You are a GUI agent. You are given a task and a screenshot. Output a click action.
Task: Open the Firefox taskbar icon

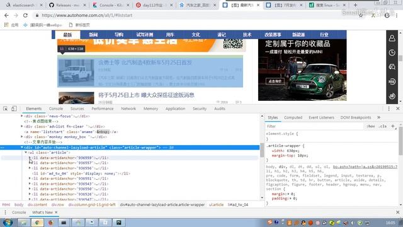click(50, 223)
